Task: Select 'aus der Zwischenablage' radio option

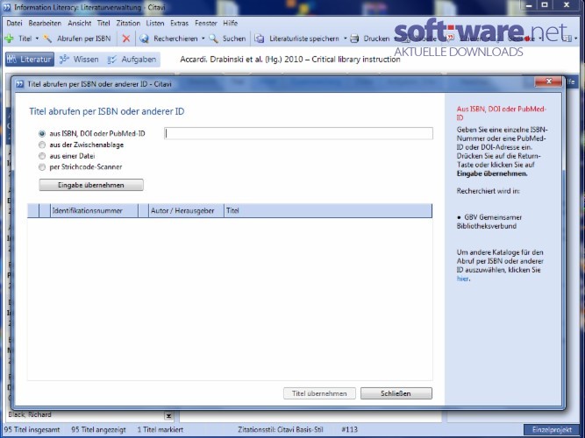Action: 42,145
